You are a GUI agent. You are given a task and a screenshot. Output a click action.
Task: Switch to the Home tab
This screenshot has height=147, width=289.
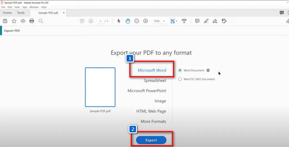[x=7, y=13]
